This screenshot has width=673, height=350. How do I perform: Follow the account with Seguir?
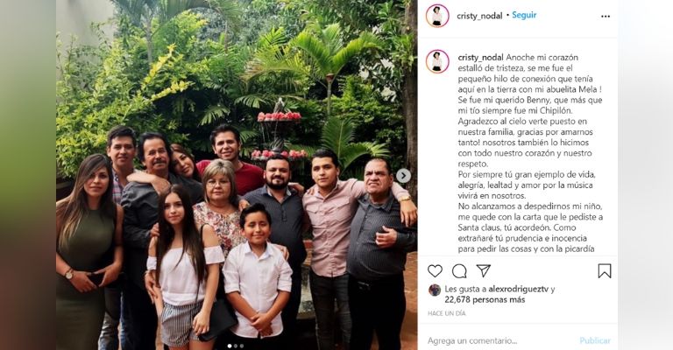524,15
